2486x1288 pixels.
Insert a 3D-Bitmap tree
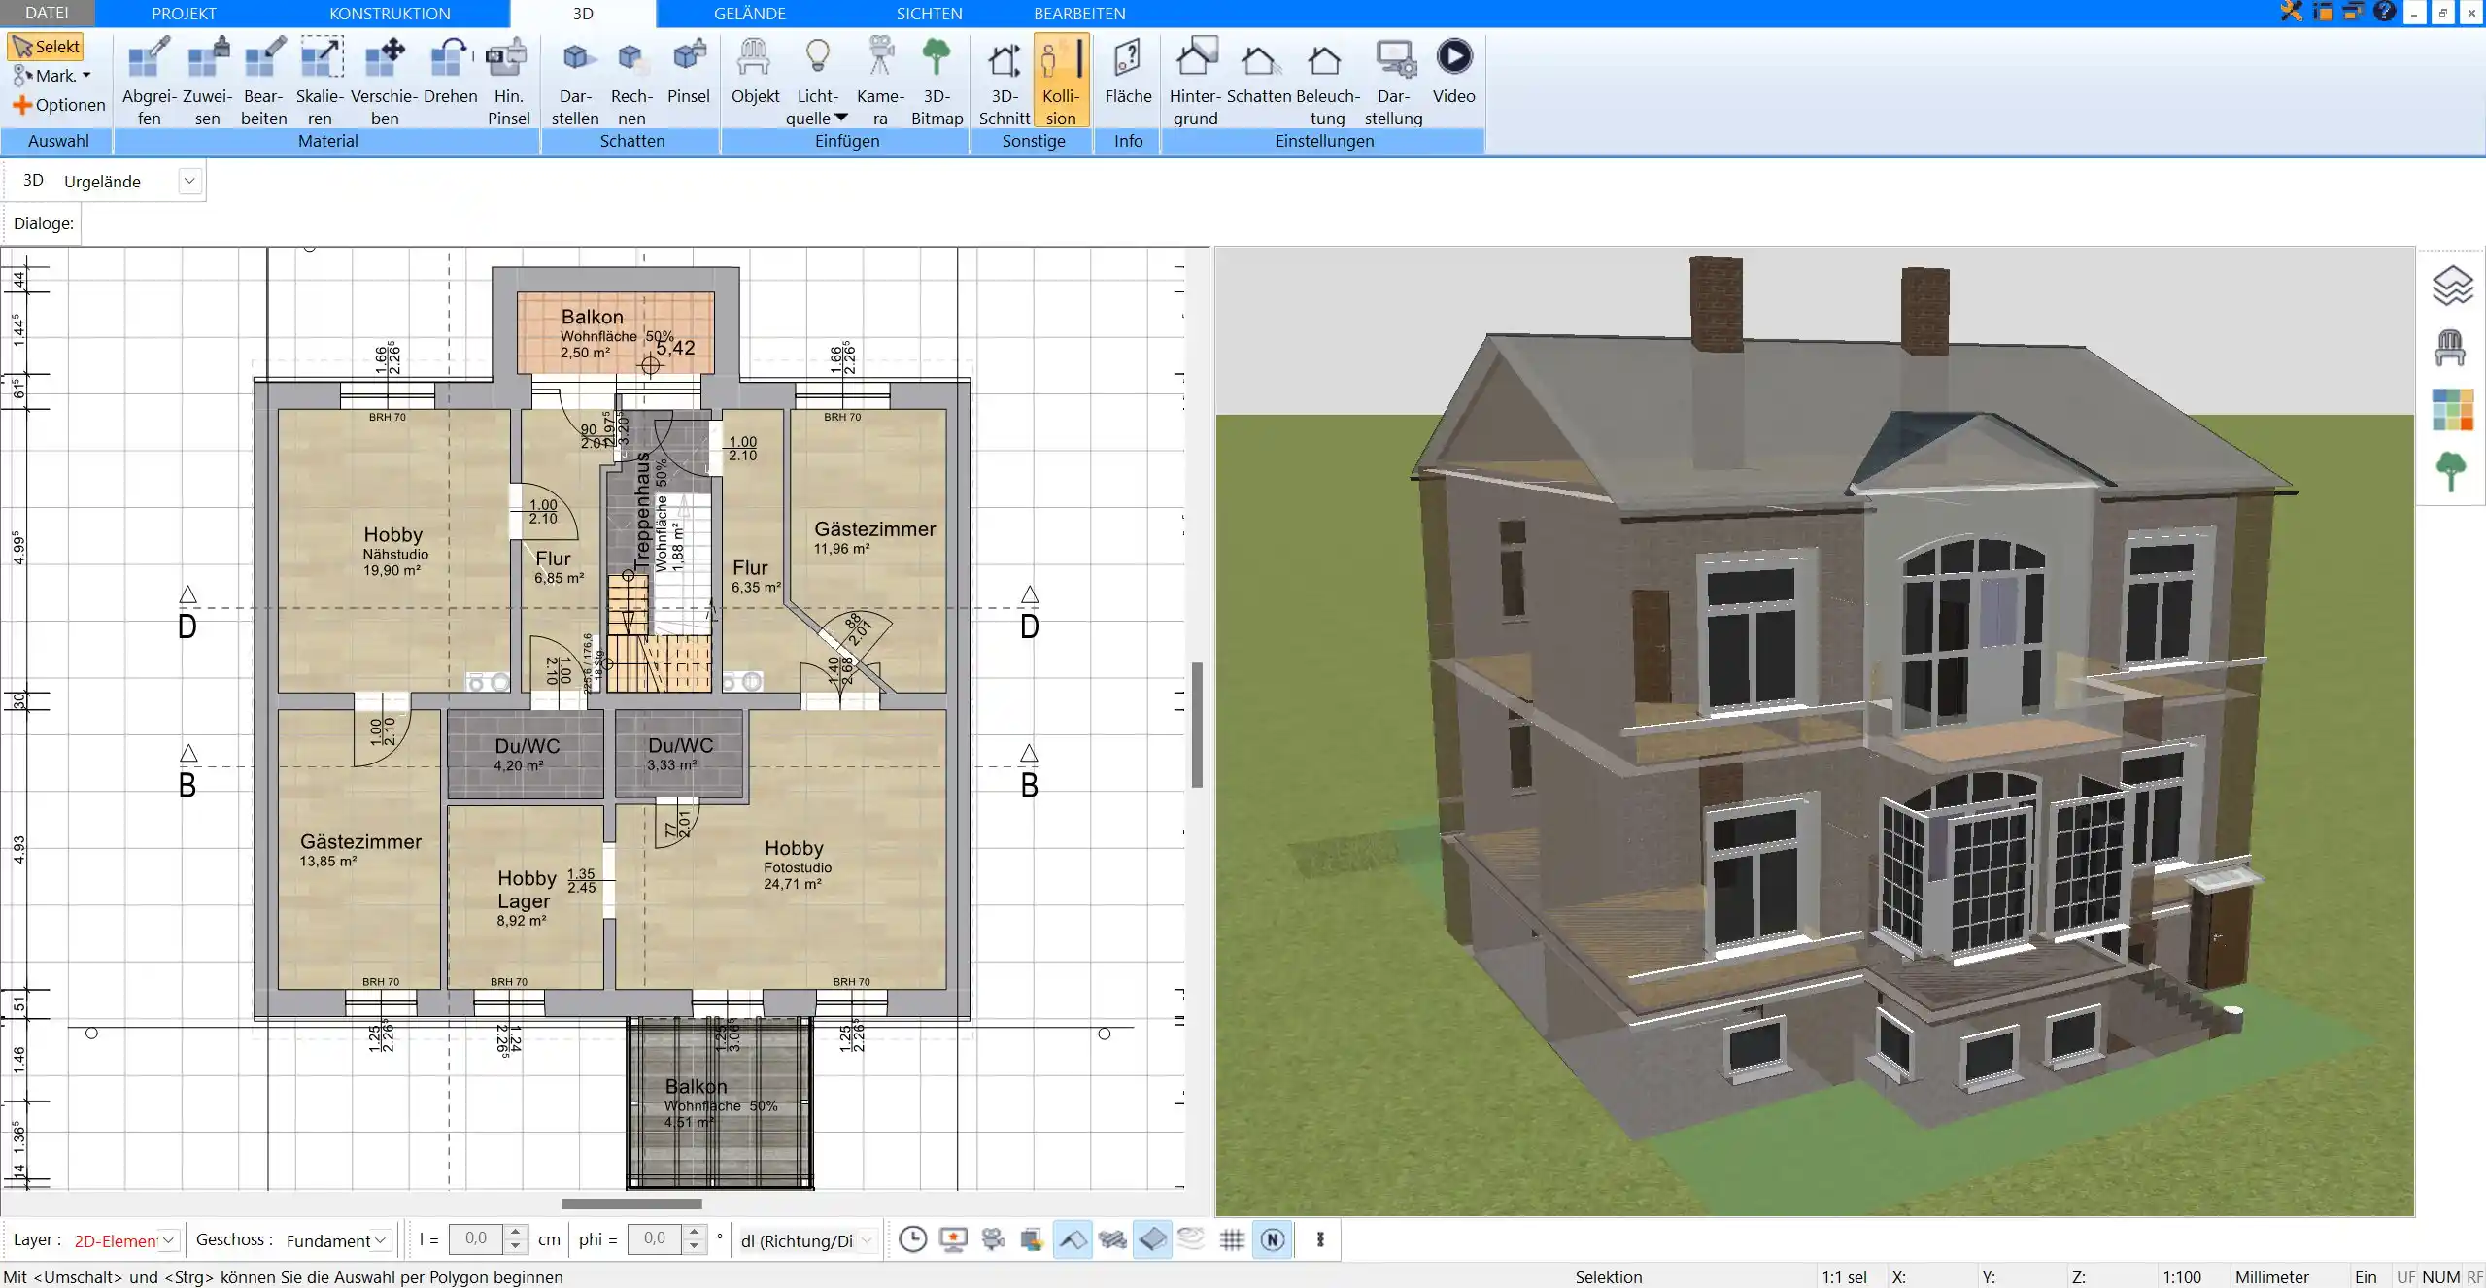pyautogui.click(x=937, y=81)
